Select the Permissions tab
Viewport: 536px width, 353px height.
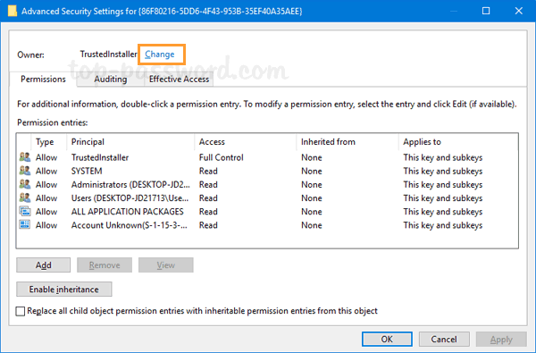(43, 79)
